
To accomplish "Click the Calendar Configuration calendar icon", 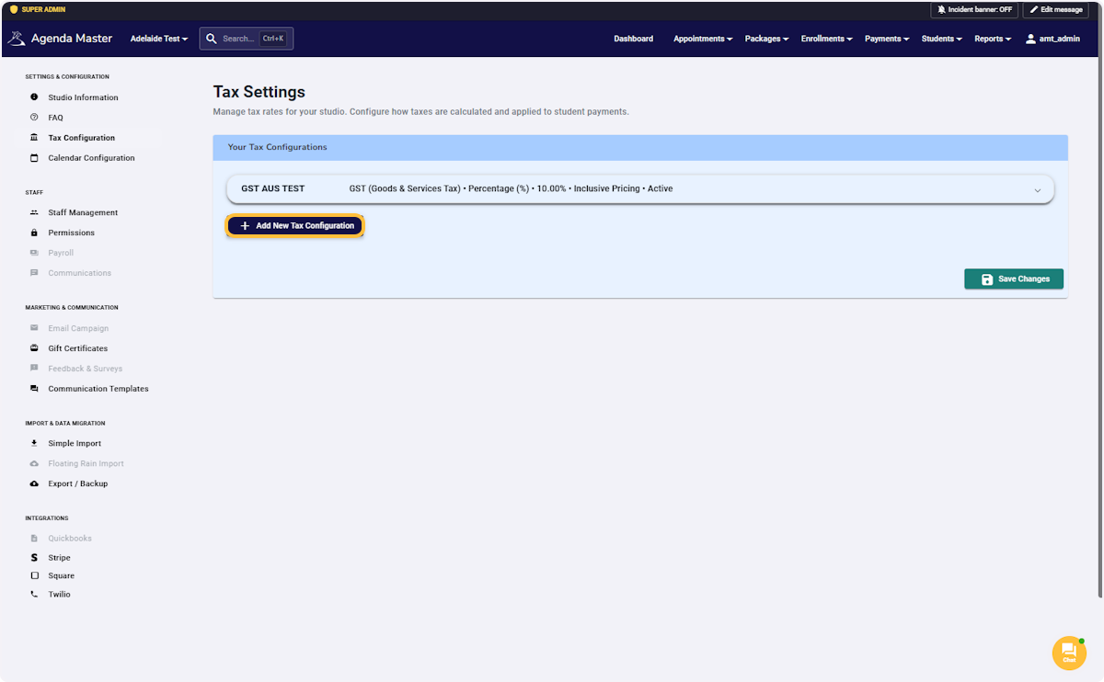I will (x=34, y=158).
